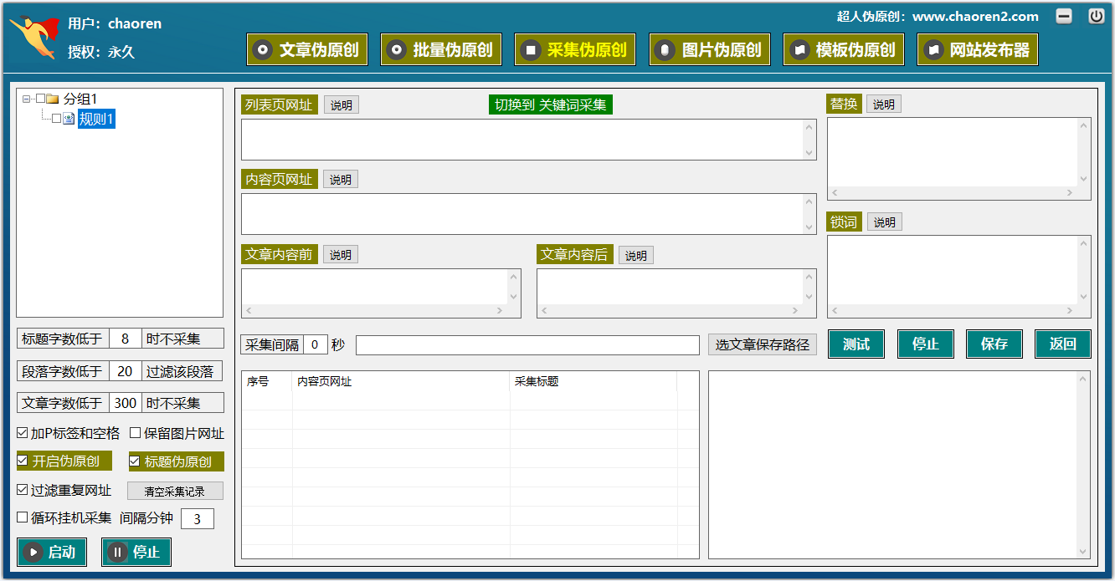Click the 保存 button
The width and height of the screenshot is (1115, 581).
(x=994, y=344)
